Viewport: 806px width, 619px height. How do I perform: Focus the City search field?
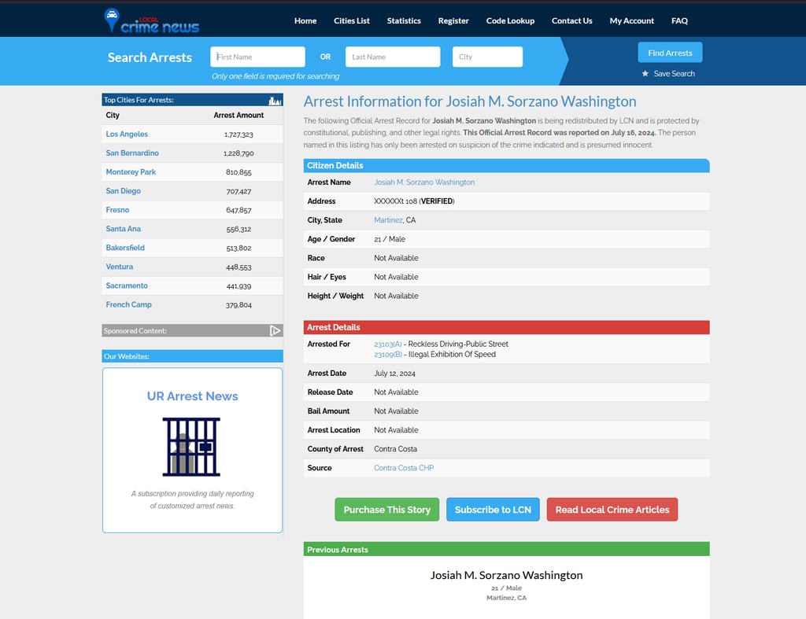[x=487, y=57]
